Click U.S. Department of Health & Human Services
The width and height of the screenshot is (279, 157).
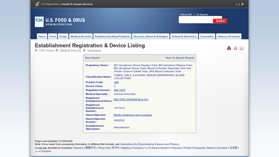[67, 4]
